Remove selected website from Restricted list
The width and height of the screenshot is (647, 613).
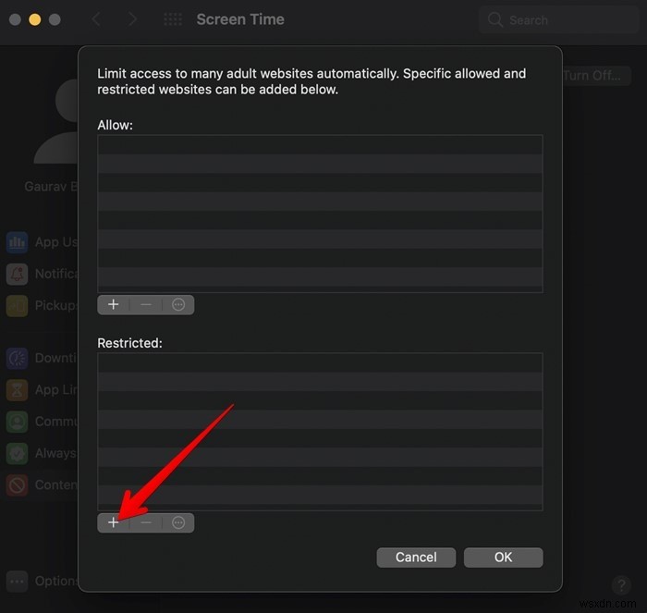tap(146, 522)
